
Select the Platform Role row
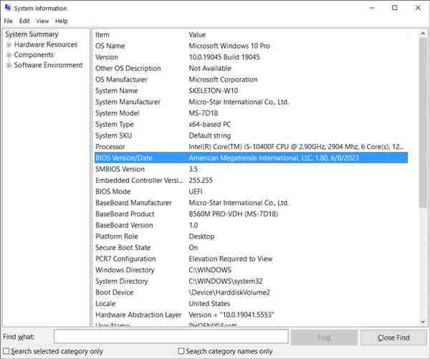pos(251,236)
